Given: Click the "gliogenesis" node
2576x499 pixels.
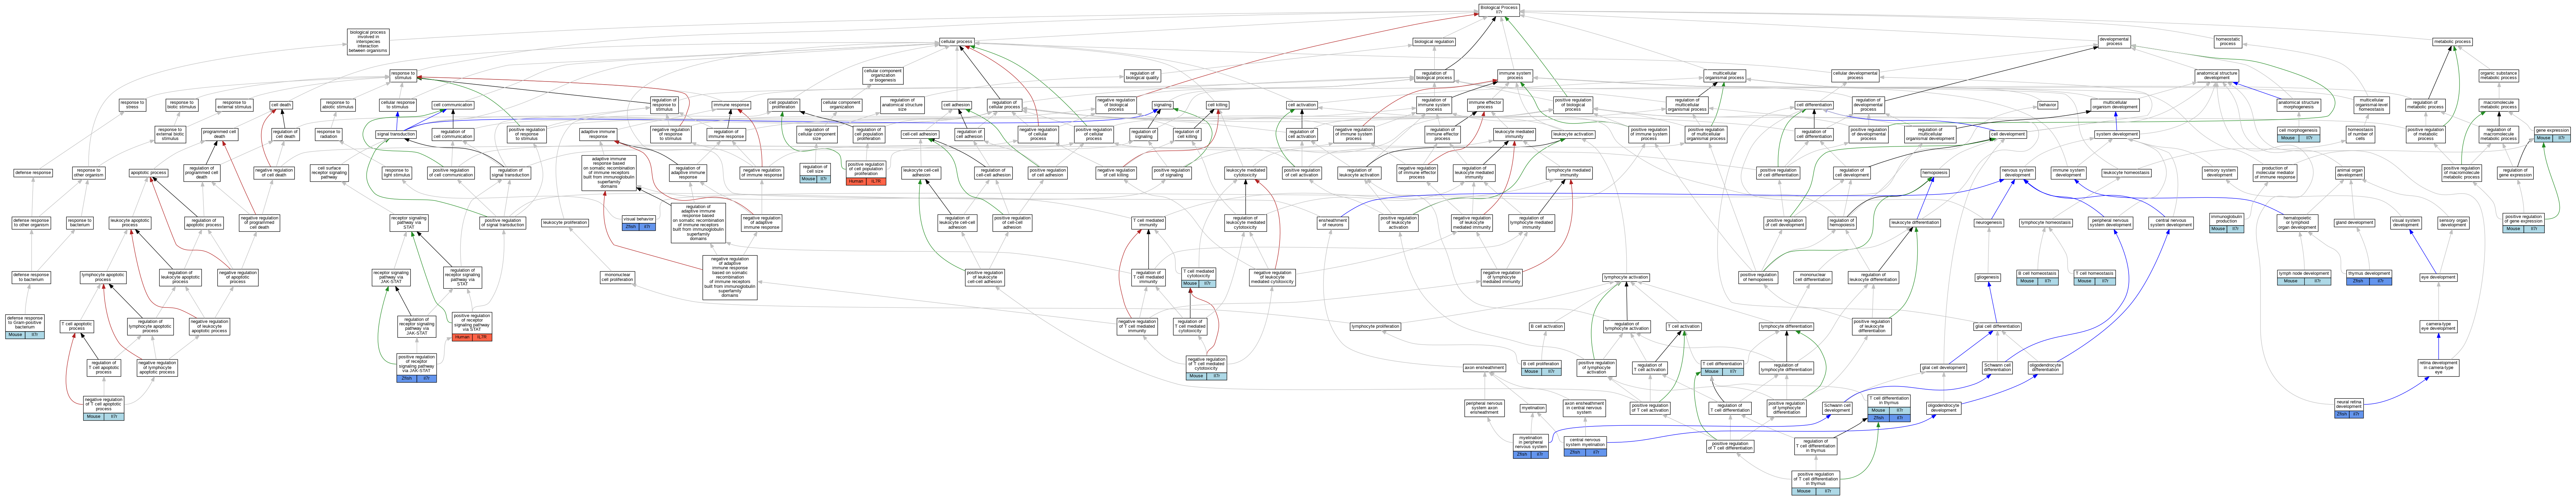Looking at the screenshot, I should point(1987,277).
